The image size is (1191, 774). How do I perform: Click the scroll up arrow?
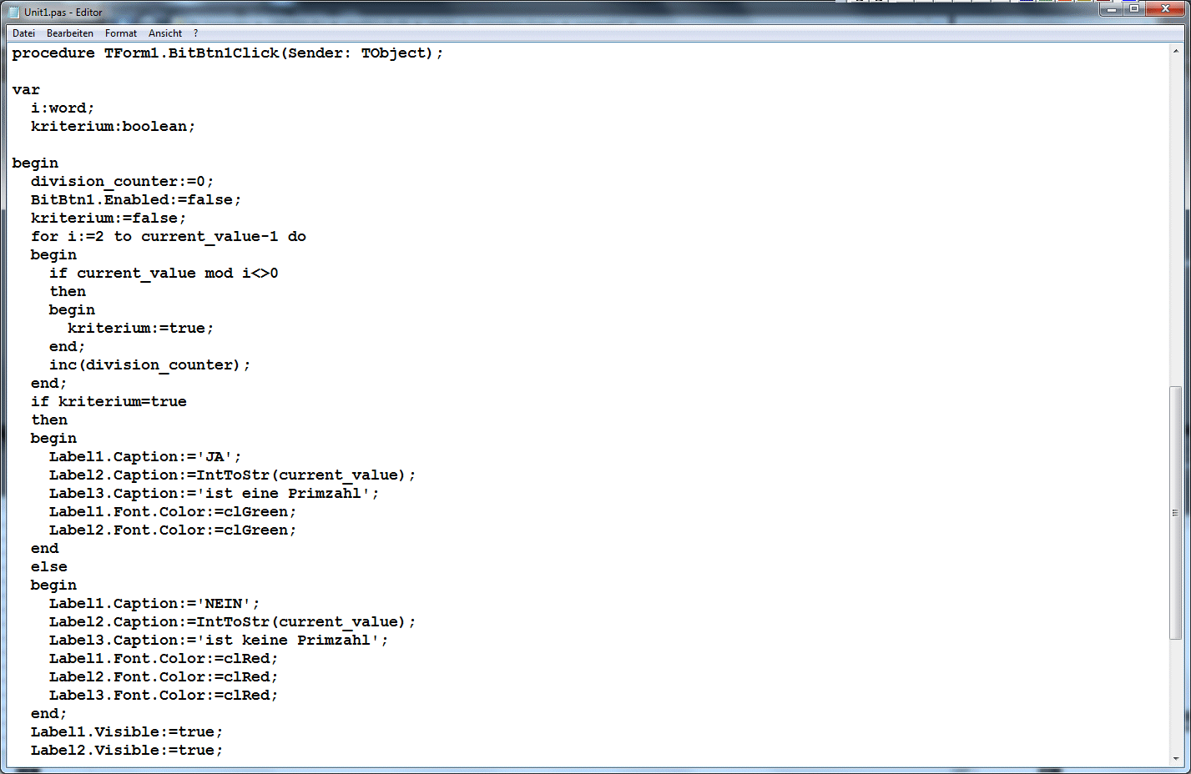click(1175, 52)
